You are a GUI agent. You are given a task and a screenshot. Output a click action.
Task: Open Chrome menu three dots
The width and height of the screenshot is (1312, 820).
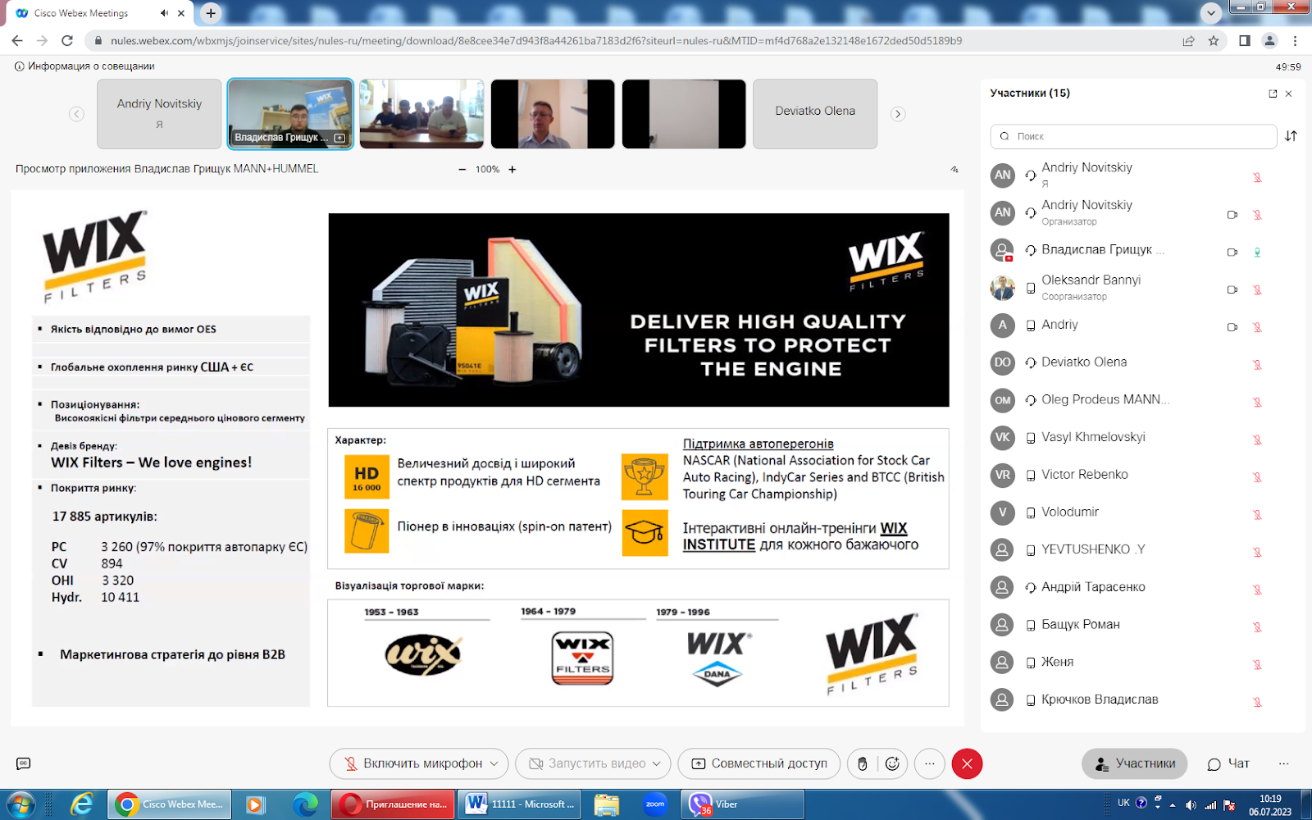click(1296, 40)
